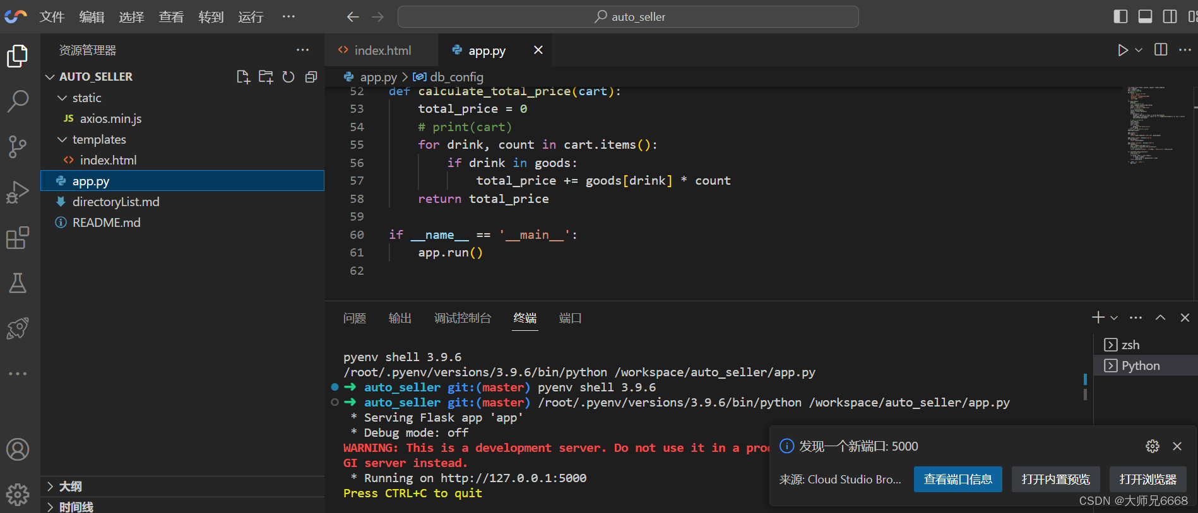Open the rocket deploy view

(x=18, y=328)
